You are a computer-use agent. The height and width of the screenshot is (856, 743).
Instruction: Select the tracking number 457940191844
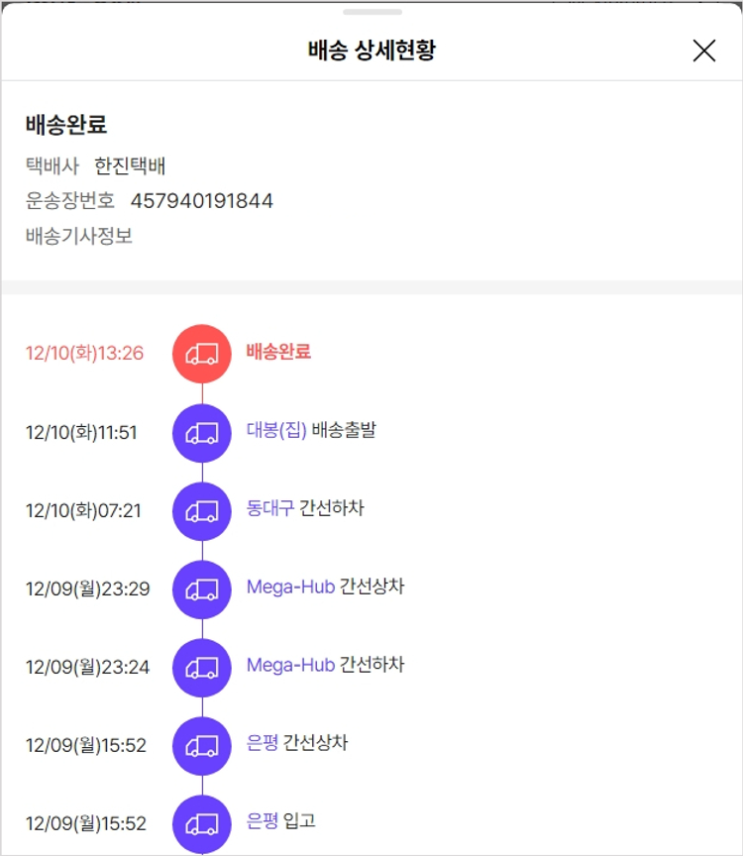(x=201, y=201)
